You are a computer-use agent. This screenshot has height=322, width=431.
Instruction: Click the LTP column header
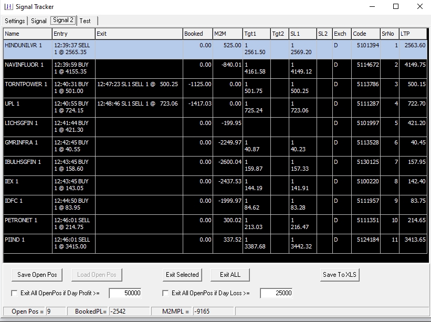pos(413,34)
